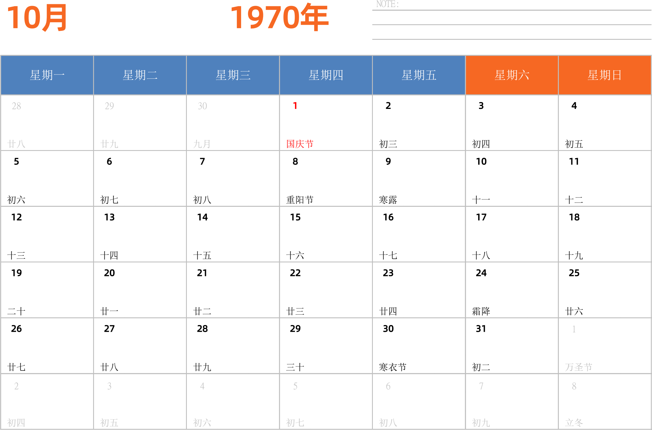Click the lunar label 十二 on the 11th
652x430 pixels.
[574, 200]
